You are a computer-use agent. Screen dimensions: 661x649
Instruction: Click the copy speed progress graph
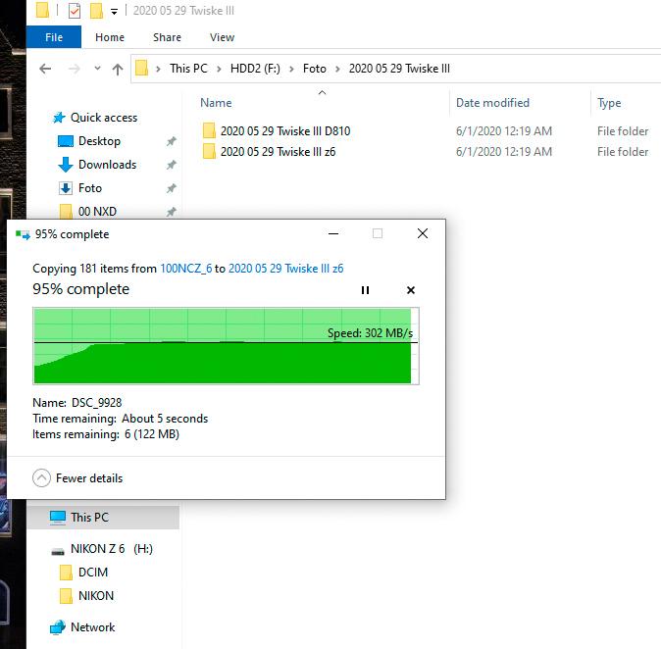coord(226,346)
